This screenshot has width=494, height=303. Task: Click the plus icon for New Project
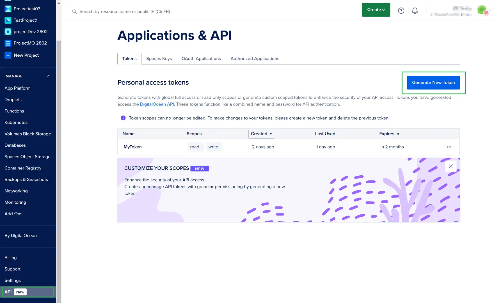[8, 55]
